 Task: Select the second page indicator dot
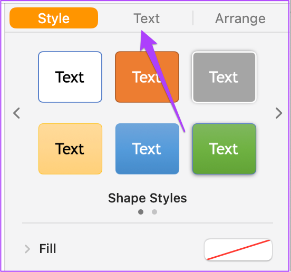coord(154,212)
